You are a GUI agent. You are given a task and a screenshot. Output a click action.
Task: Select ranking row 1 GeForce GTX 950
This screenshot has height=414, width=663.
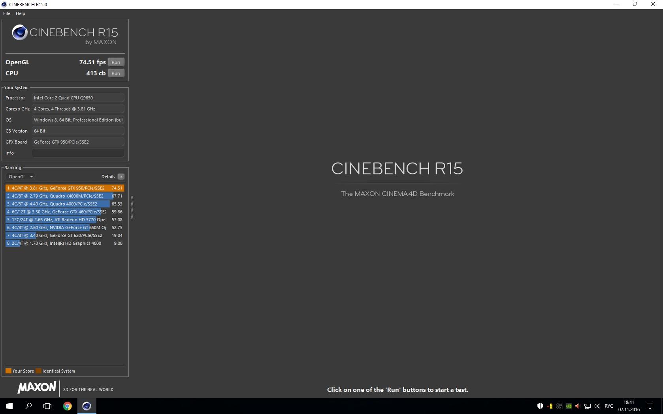[x=65, y=188]
